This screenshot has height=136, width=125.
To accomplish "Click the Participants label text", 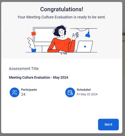I will tap(29, 90).
